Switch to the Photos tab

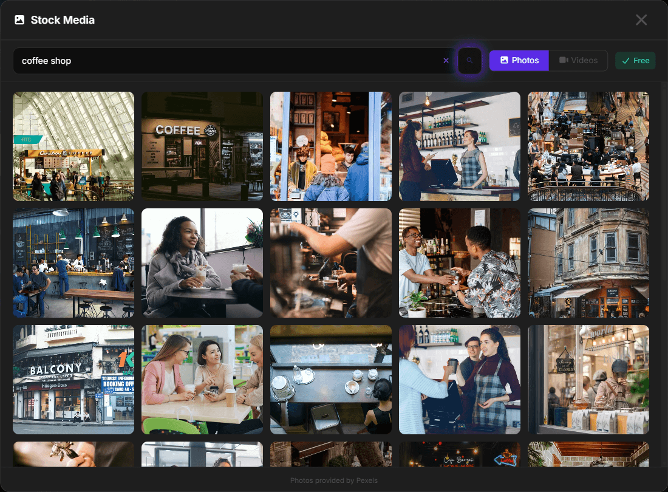coord(519,61)
